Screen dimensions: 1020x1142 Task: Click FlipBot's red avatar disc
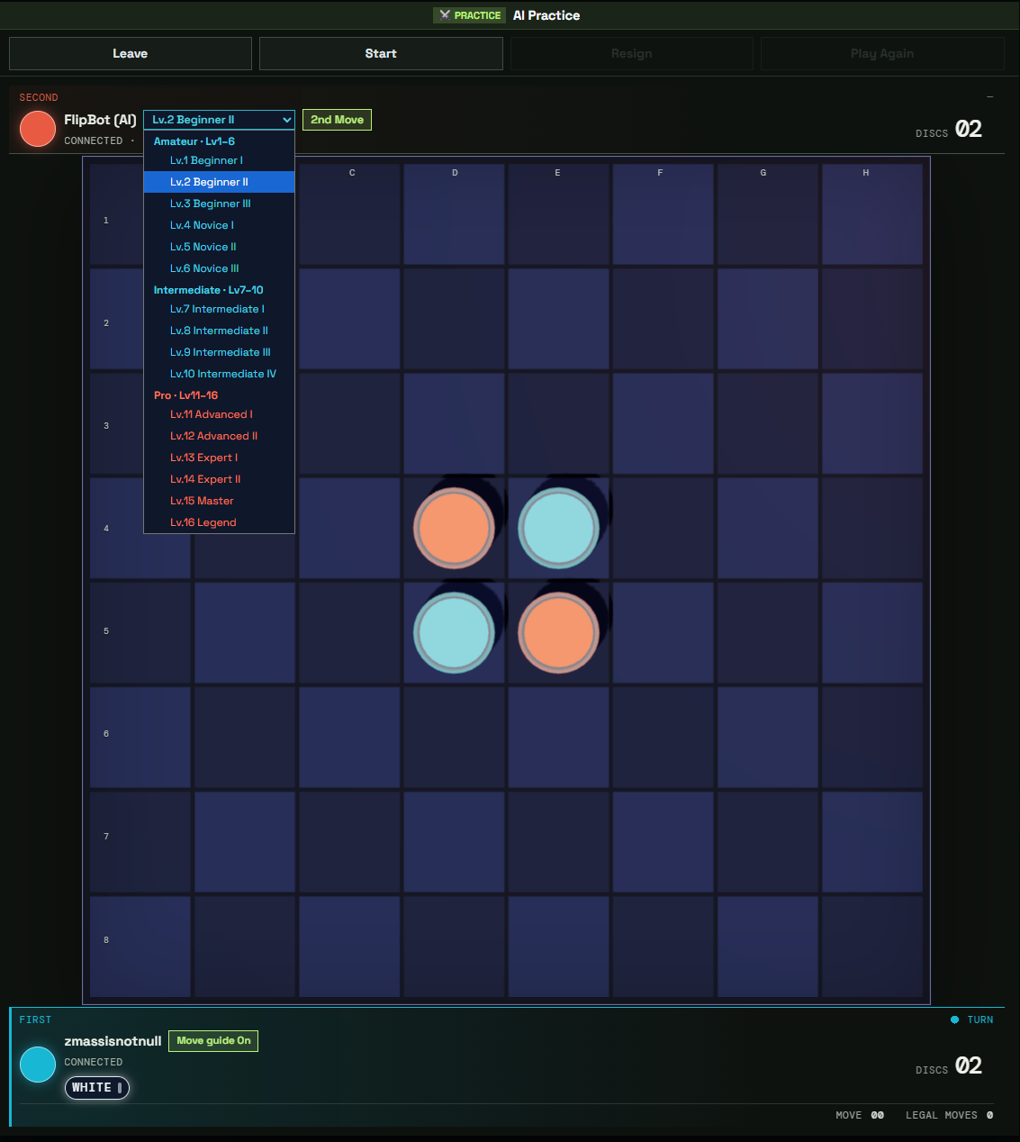coord(38,129)
